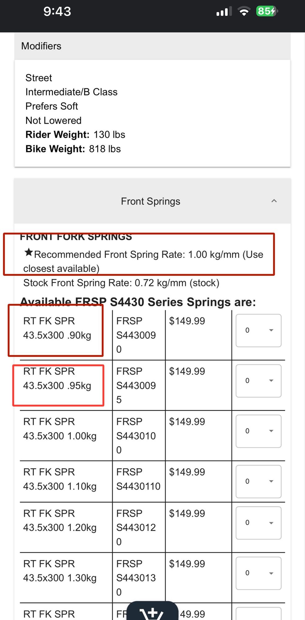
Task: Select part number FRSP S4430110
Action: pyautogui.click(x=138, y=479)
